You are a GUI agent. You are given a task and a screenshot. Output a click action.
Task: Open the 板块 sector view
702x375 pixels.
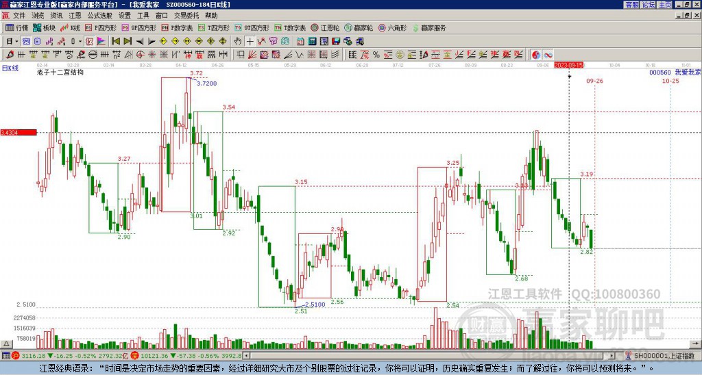(44, 27)
